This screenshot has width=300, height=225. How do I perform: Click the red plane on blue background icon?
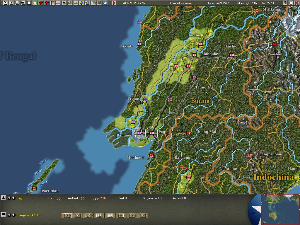point(47,3)
